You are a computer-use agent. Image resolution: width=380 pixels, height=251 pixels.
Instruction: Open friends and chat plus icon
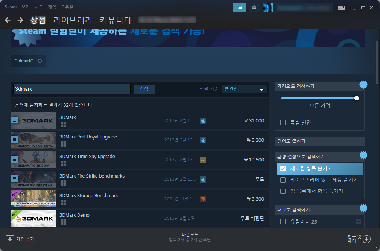click(366, 239)
